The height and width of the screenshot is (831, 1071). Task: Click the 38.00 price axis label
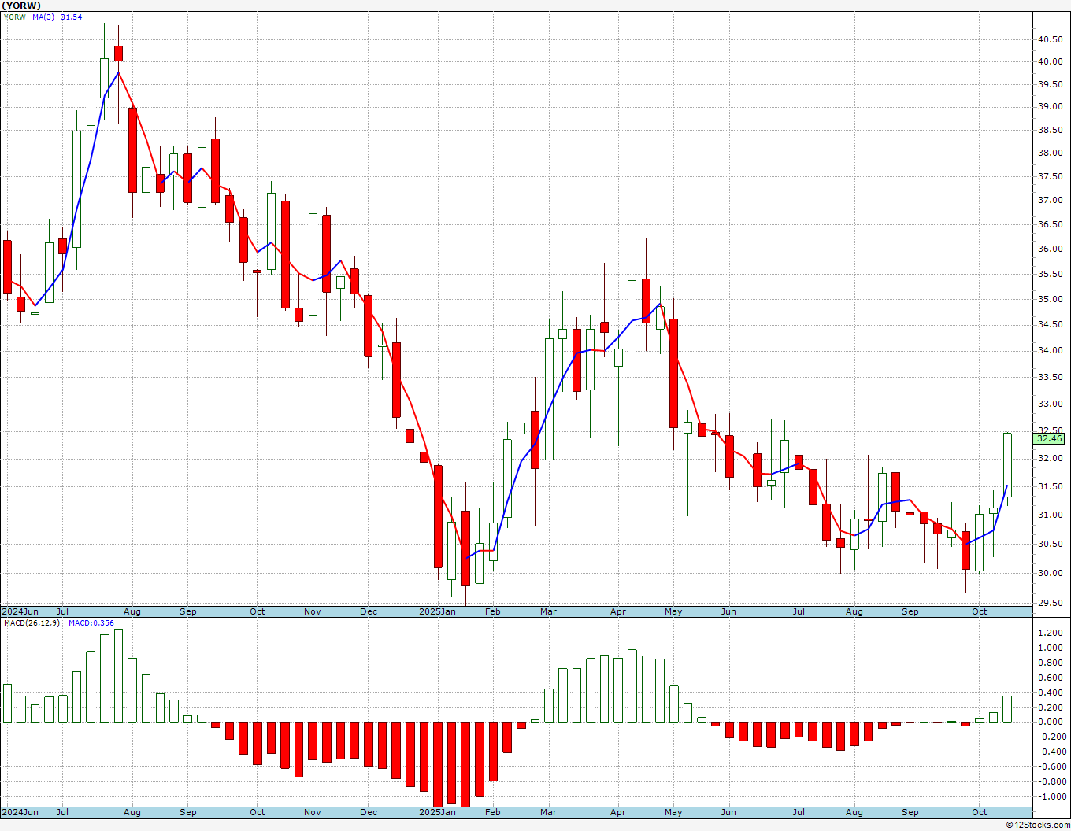point(1049,153)
